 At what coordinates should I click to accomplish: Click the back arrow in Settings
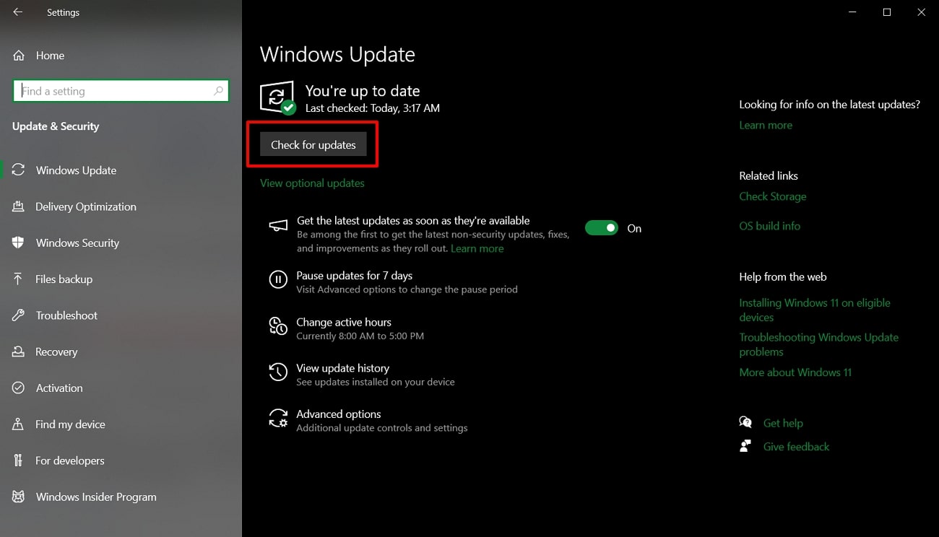click(18, 12)
